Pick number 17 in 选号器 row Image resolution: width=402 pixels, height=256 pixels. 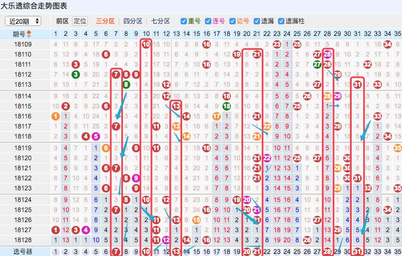(x=217, y=252)
